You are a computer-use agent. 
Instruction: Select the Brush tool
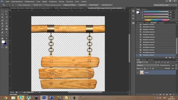click(6, 21)
